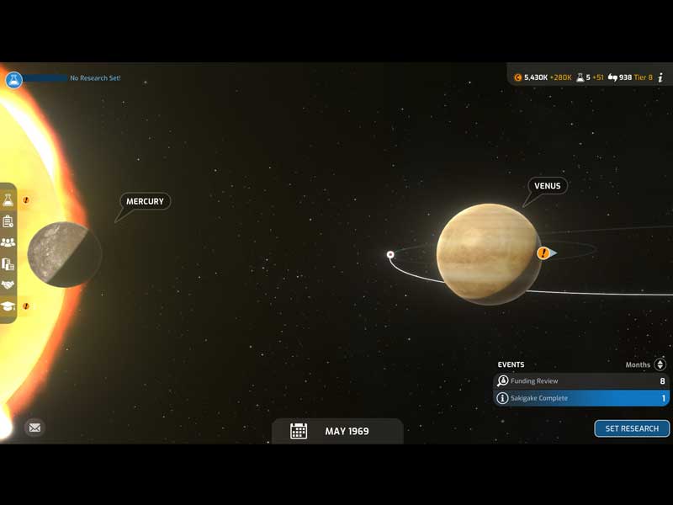Image resolution: width=673 pixels, height=505 pixels.
Task: Select the Sakigake Complete event
Action: coord(580,398)
